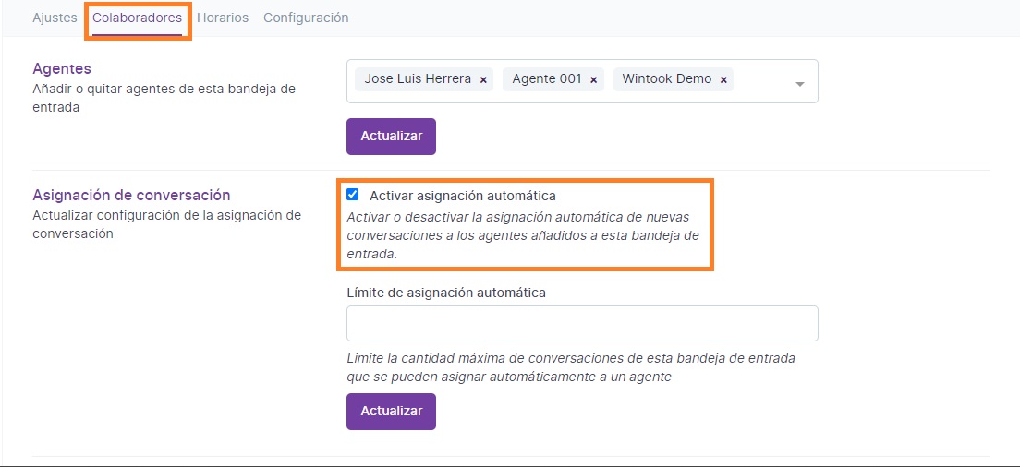Go to the Configuración tab
1020x467 pixels.
(x=306, y=18)
